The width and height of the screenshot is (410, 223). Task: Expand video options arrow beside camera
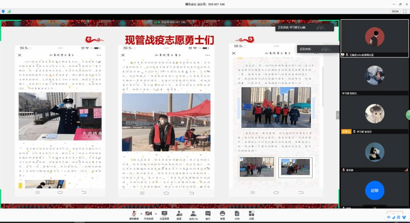pos(155,213)
